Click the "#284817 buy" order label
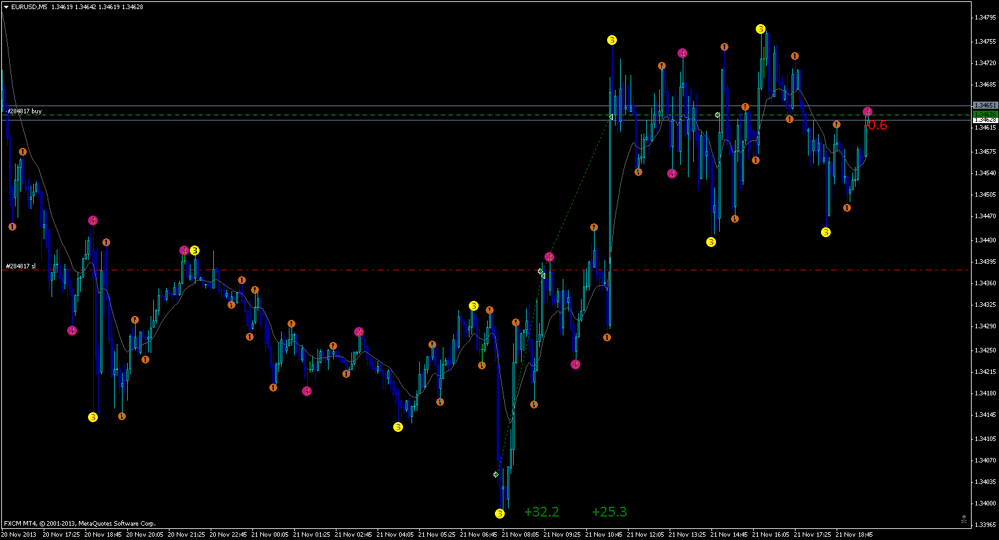Screen dimensions: 999x540 [24, 111]
